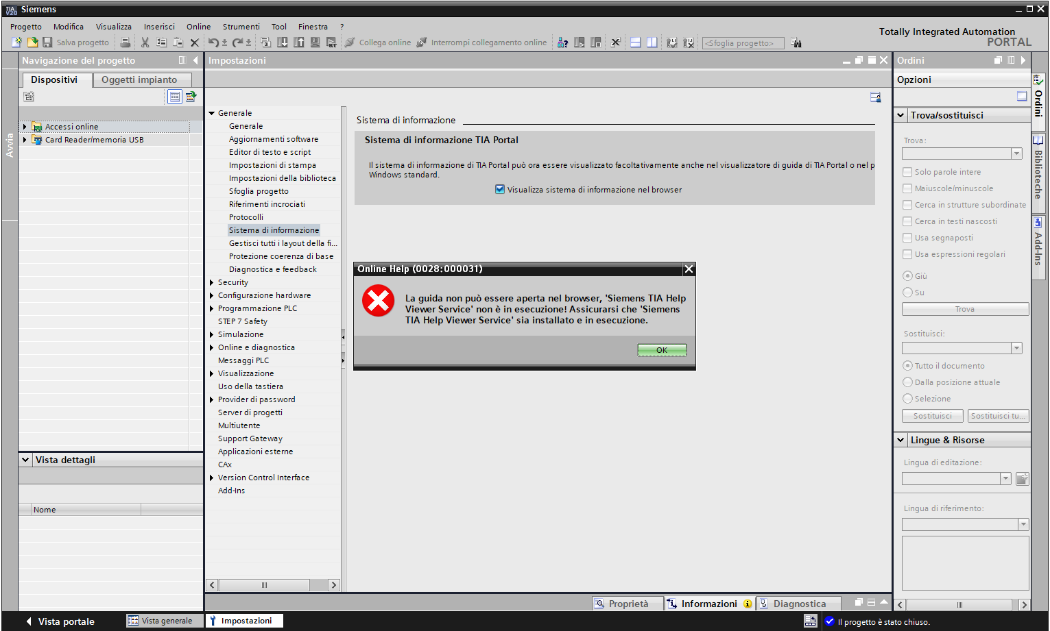Click the Compile toolbar icon
Screen dimensions: 1050x631
click(x=266, y=42)
